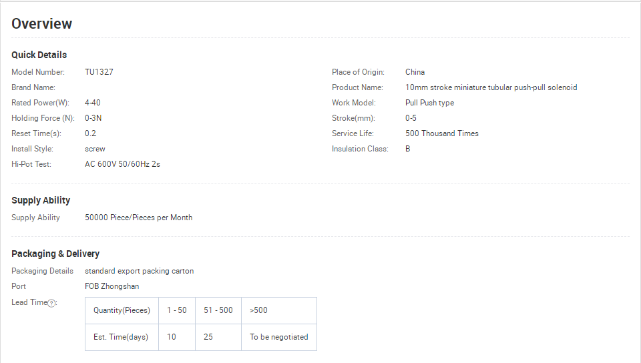Click the Packaging & Delivery heading
This screenshot has height=363, width=641.
(x=55, y=254)
